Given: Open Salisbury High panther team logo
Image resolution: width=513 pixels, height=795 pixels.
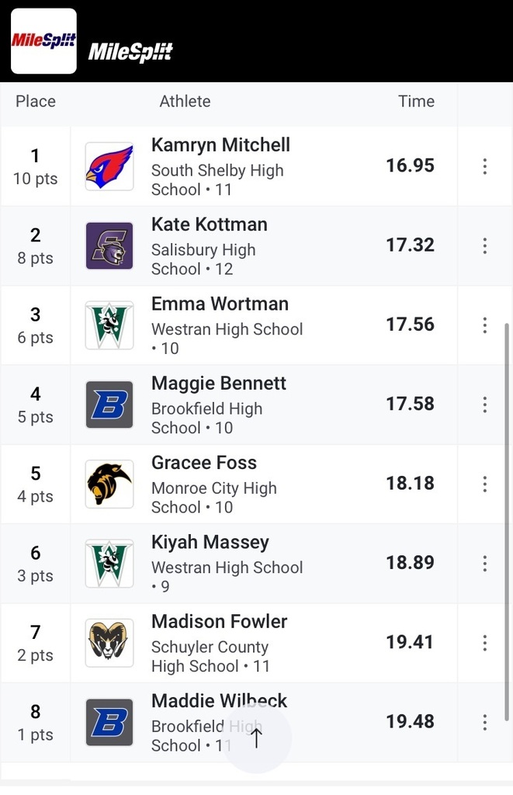Looking at the screenshot, I should pos(109,246).
